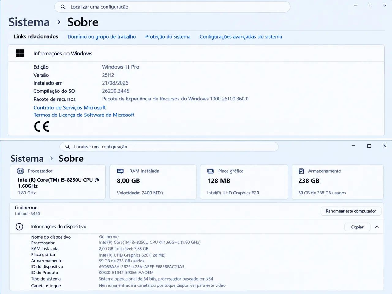Viewport: 392px width, 294px height.
Task: Focus the upper Localizar uma configuração search field
Action: (172, 7)
